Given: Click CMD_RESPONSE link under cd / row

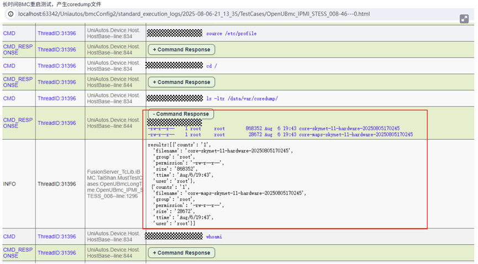Looking at the screenshot, I should [x=18, y=82].
